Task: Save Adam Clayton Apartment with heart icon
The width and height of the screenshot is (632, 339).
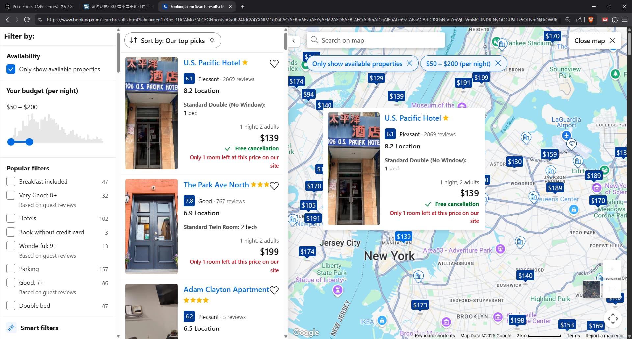Action: pos(274,290)
